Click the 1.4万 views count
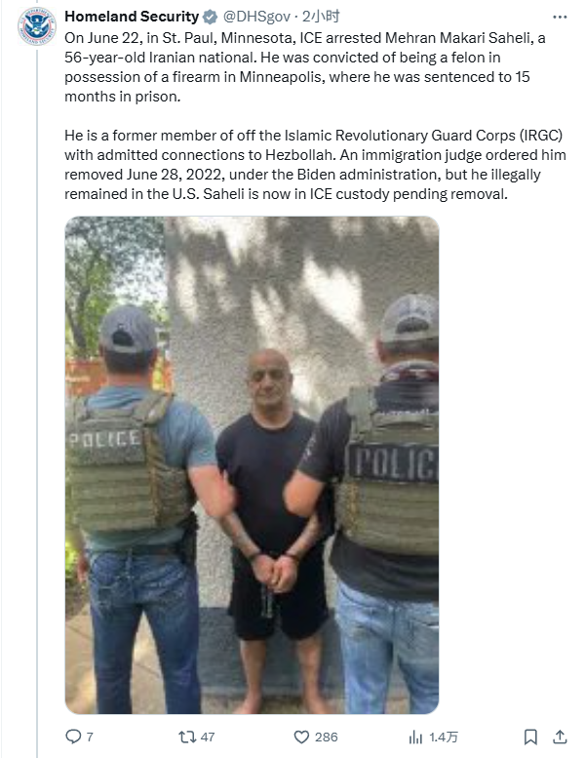This screenshot has width=585, height=758. (x=444, y=738)
